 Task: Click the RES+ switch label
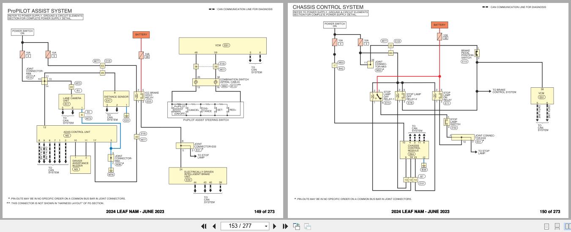click(x=233, y=110)
